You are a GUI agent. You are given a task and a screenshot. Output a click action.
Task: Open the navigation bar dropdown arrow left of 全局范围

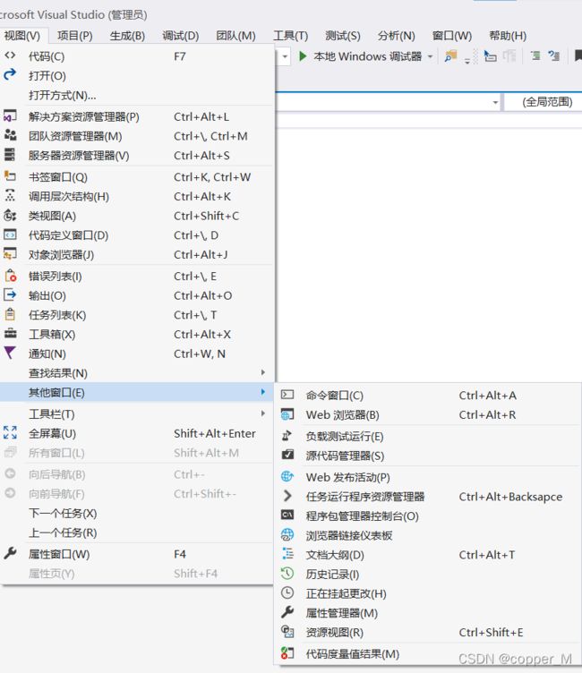coord(495,103)
